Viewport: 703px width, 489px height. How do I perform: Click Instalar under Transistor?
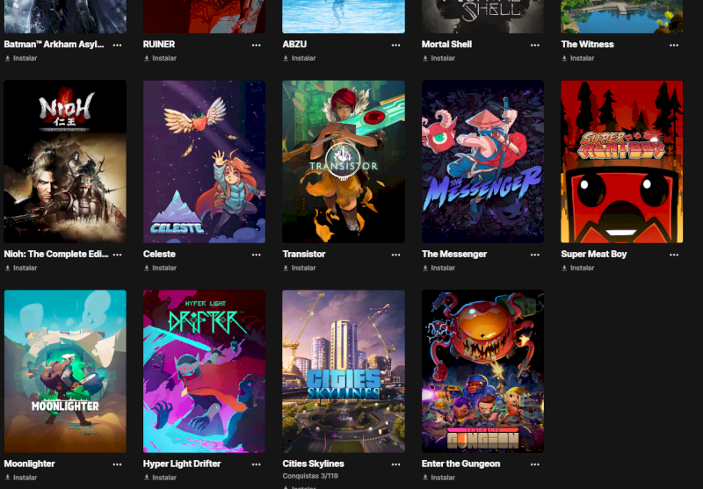300,268
